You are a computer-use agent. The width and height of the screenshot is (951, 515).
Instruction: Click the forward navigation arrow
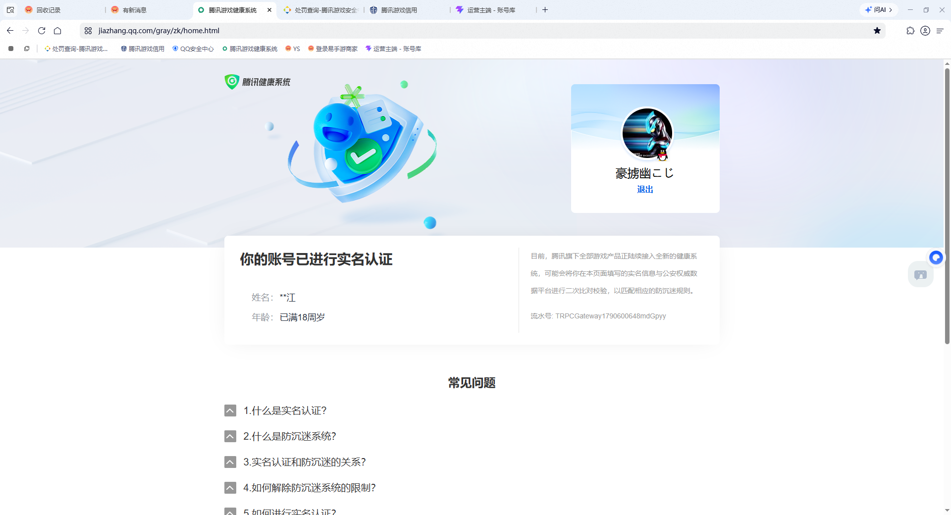(26, 31)
